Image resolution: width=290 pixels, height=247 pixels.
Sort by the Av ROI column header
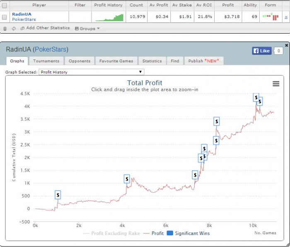click(204, 5)
